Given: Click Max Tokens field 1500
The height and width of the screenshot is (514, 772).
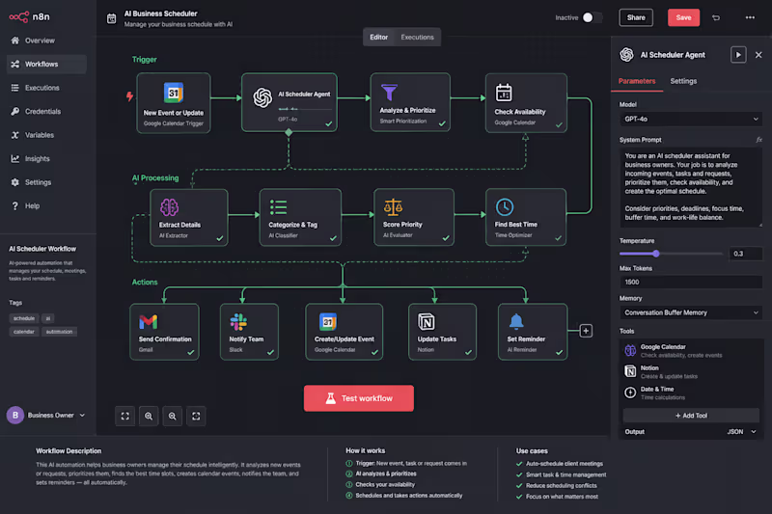Looking at the screenshot, I should pos(691,283).
